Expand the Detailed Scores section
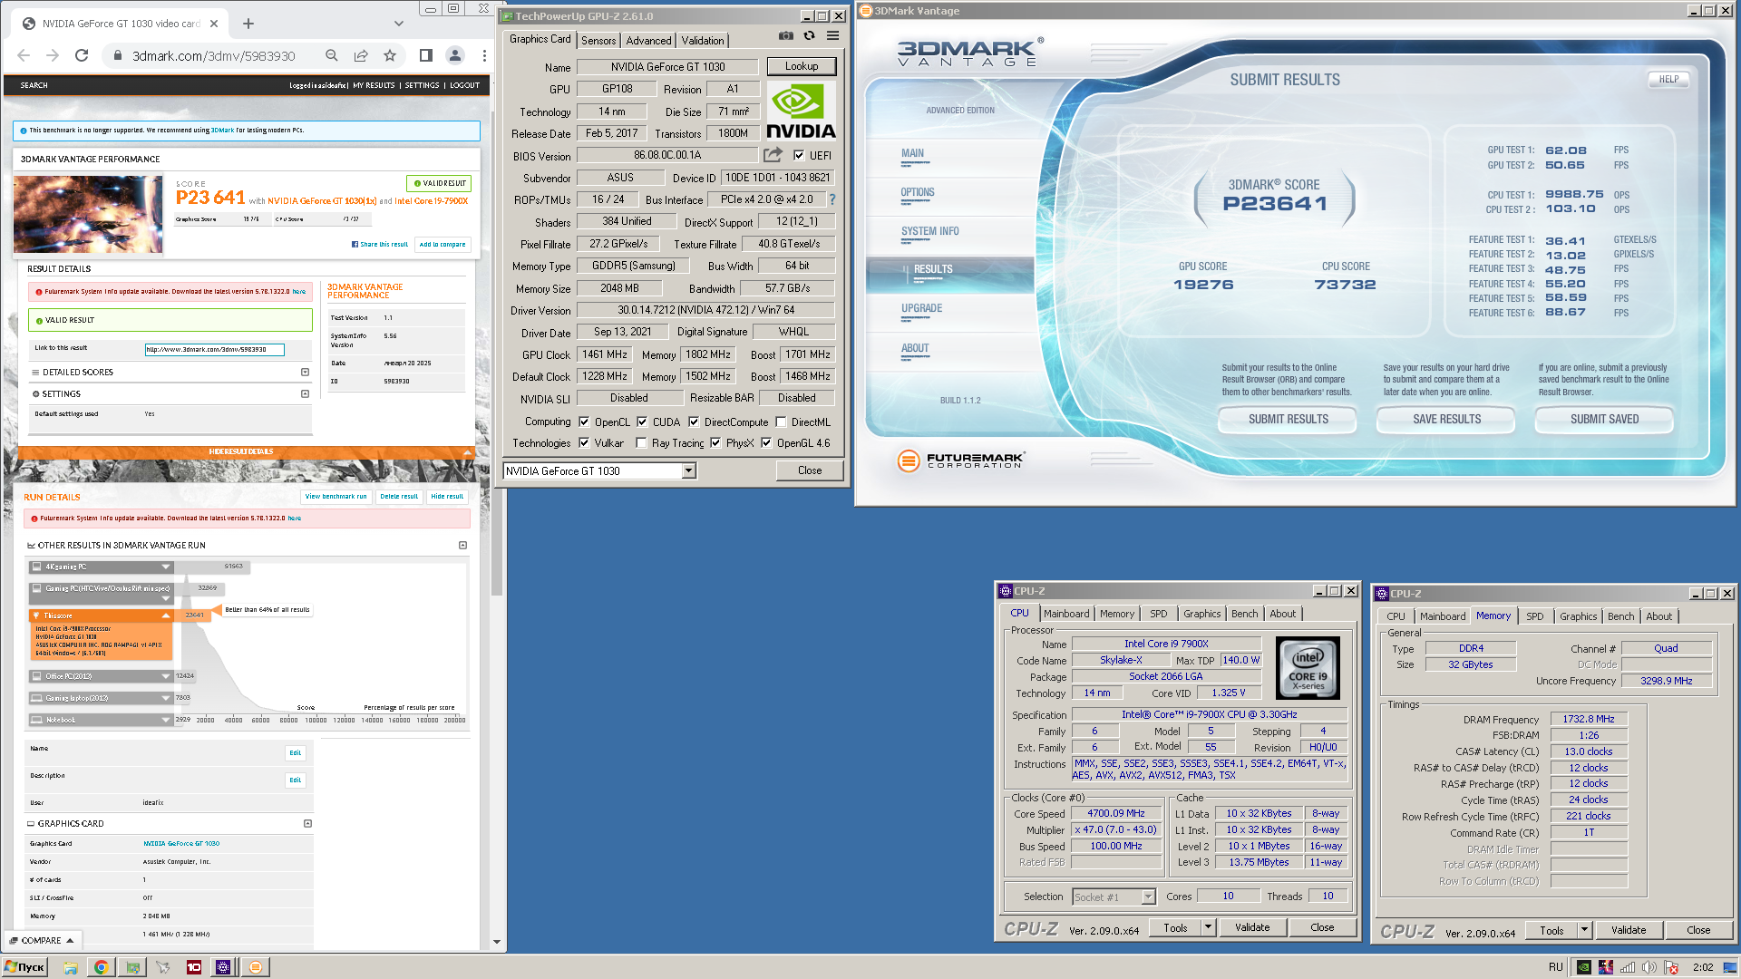Screen dimensions: 1741x979 [x=305, y=372]
